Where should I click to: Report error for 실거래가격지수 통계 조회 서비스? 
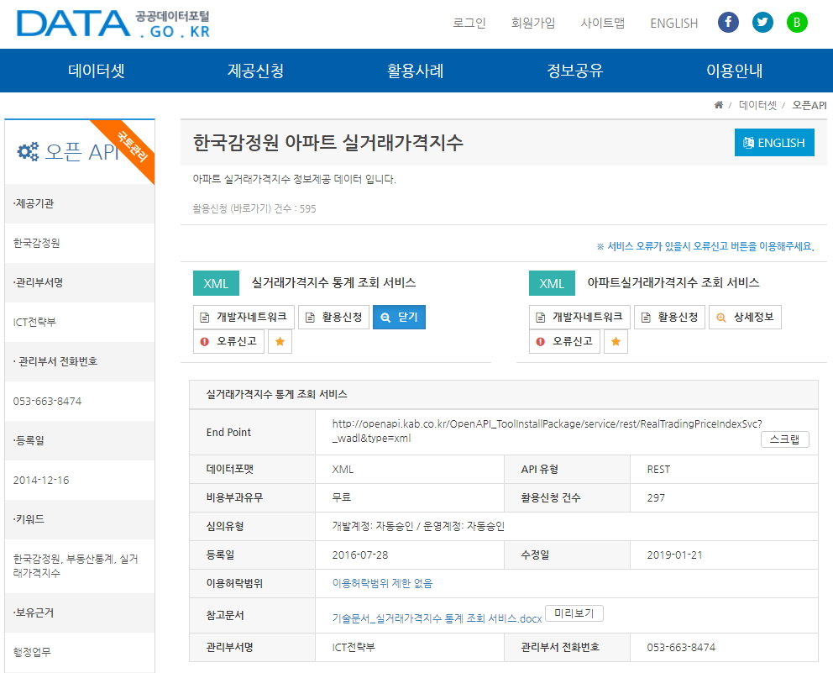(x=228, y=341)
